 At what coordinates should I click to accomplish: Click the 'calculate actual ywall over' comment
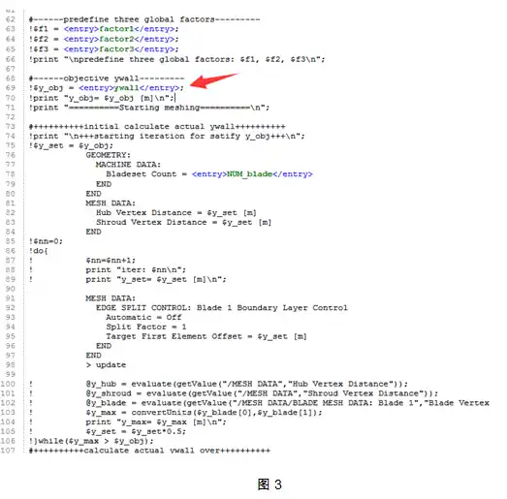(149, 451)
